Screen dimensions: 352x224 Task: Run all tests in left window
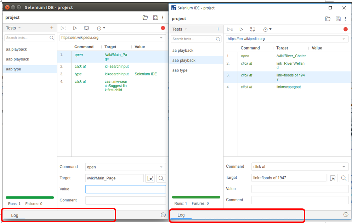tap(63, 28)
